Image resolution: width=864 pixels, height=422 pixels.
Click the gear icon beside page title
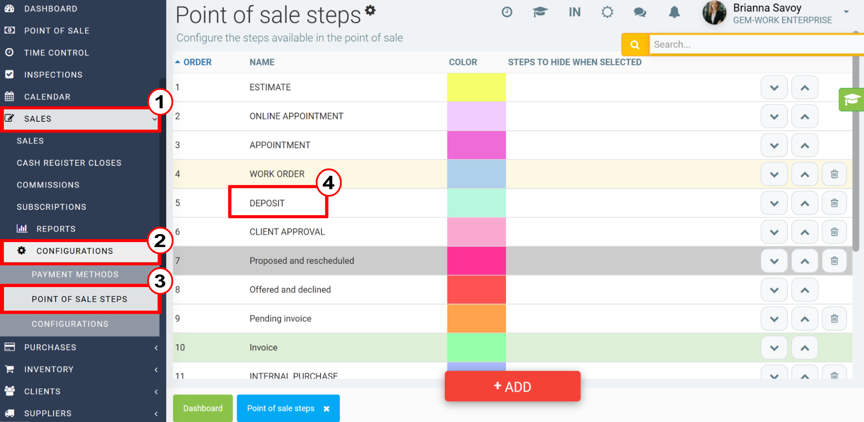click(370, 10)
